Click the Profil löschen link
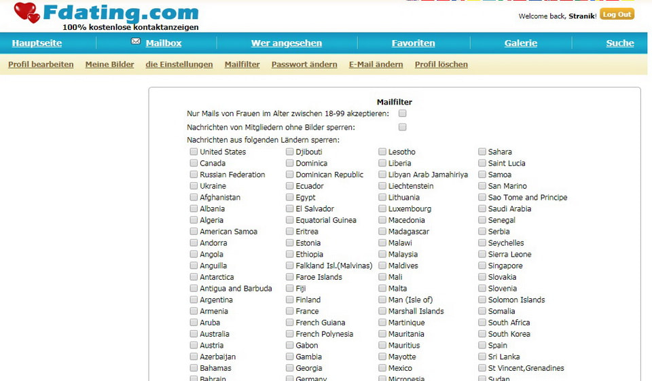The width and height of the screenshot is (652, 381). [441, 65]
